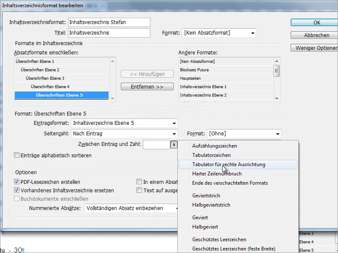
Task: Open page number Format dropdown Ohne
Action: tap(244, 134)
